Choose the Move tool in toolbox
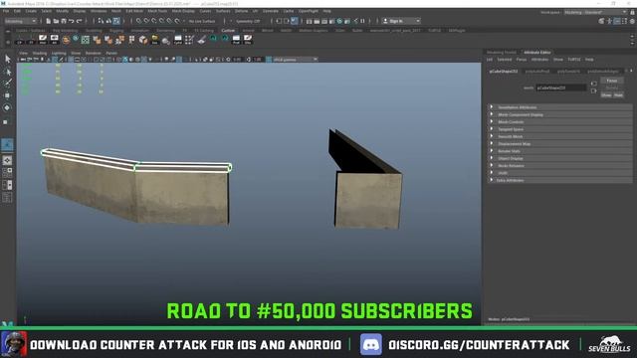Image resolution: width=637 pixels, height=358 pixels. point(7,95)
